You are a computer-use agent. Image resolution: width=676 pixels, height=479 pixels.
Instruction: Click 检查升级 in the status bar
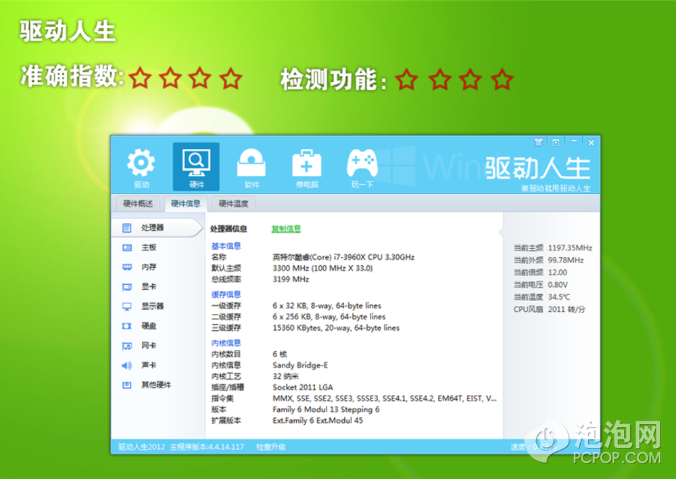271,447
